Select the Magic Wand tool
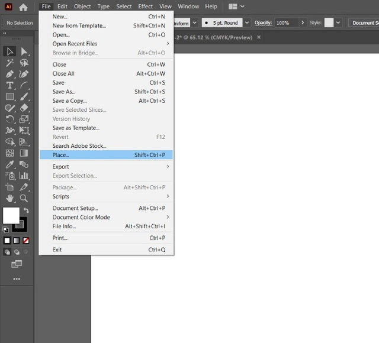The height and width of the screenshot is (343, 379). click(9, 63)
